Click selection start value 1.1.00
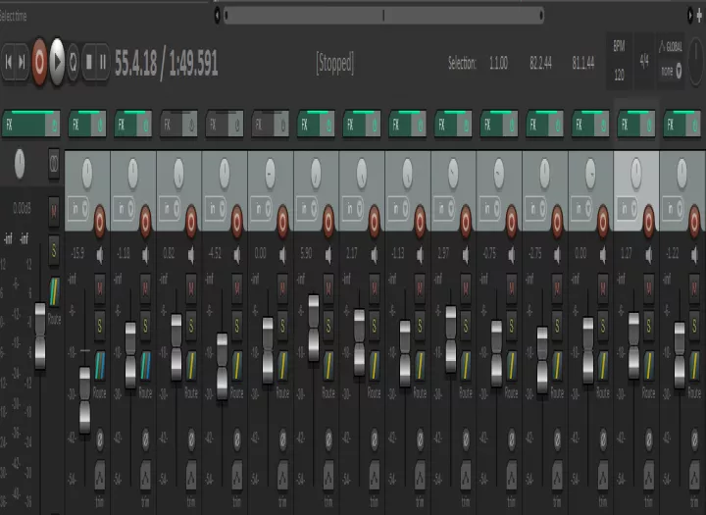 (498, 63)
